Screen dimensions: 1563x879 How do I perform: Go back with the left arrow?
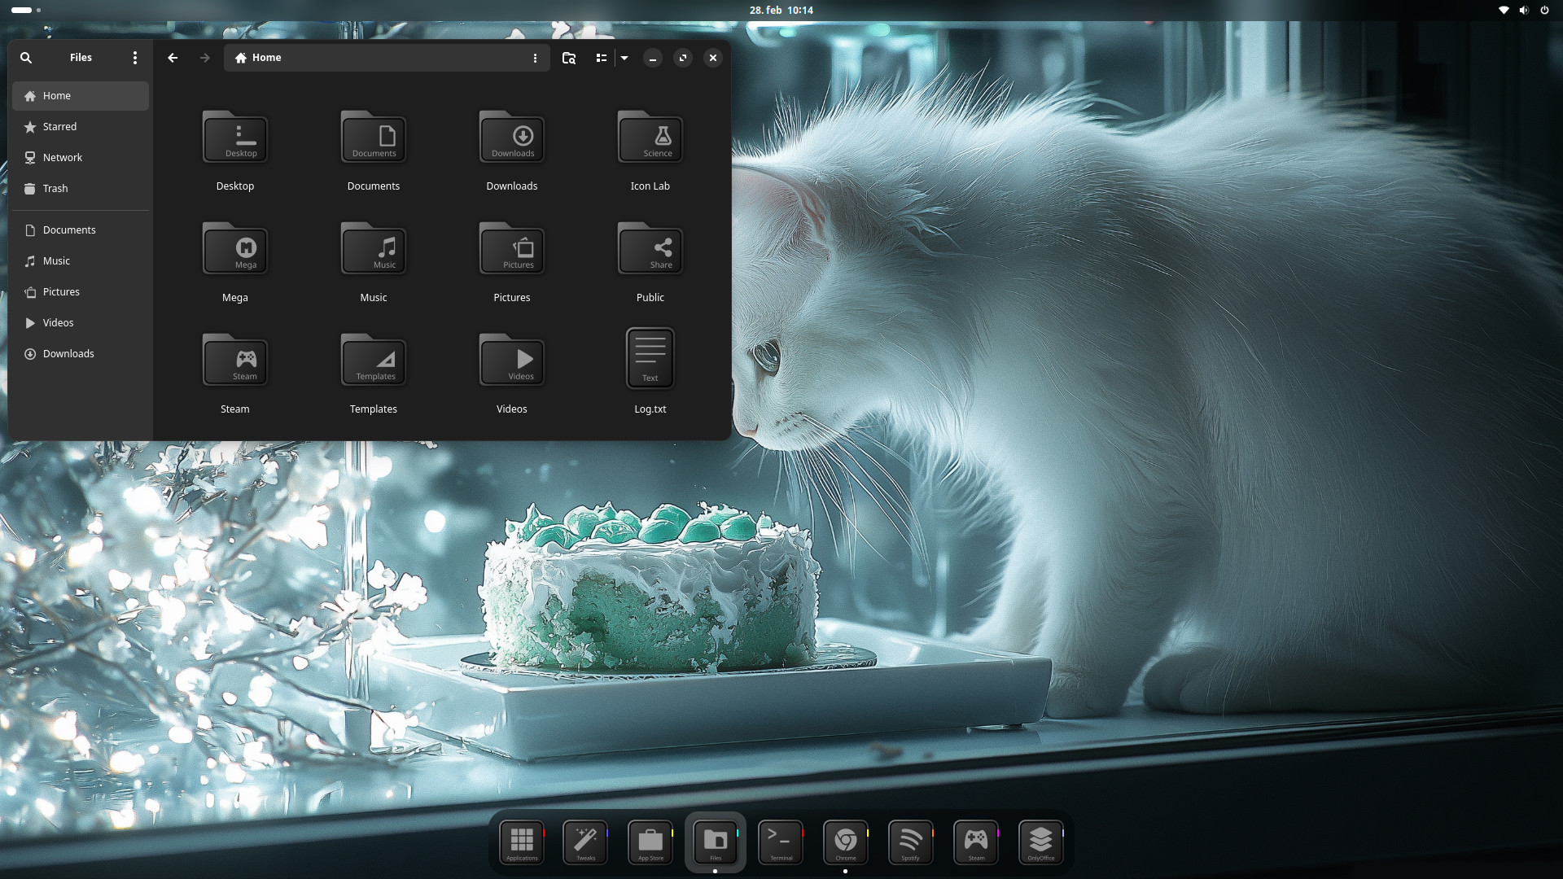point(173,58)
